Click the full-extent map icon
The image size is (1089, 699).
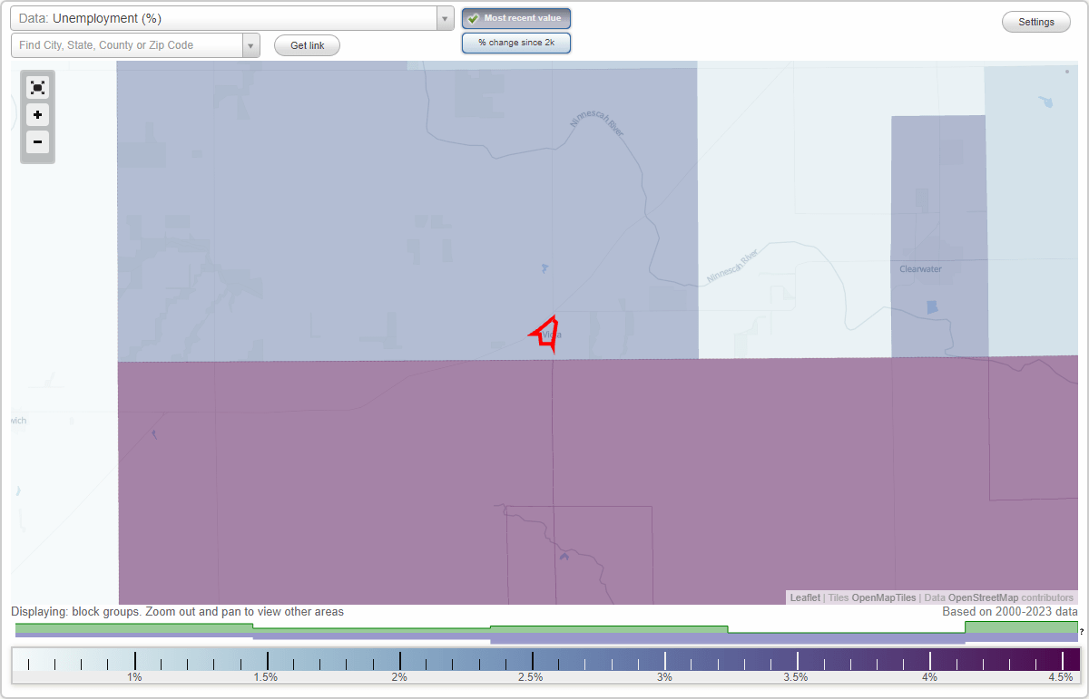[x=37, y=87]
